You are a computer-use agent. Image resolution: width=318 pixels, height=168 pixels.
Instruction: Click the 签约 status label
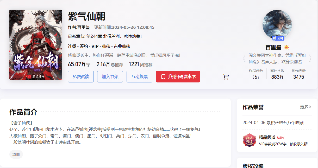pos(84,46)
